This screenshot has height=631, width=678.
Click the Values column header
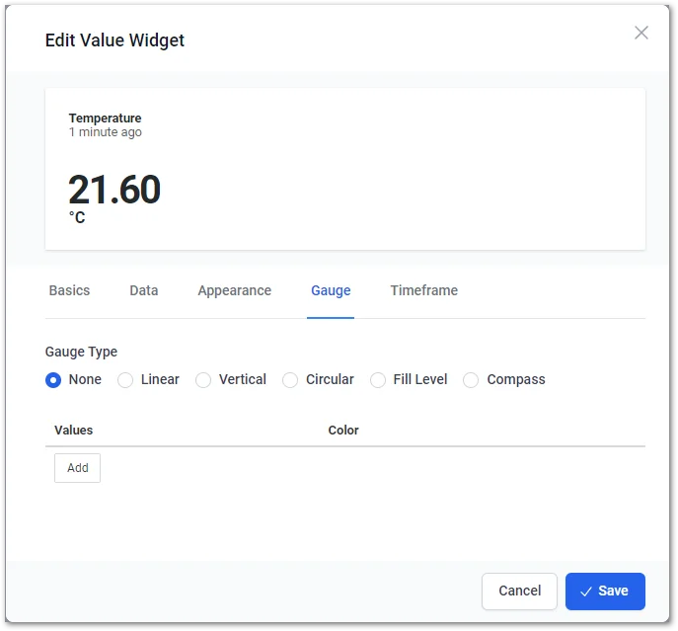point(73,431)
